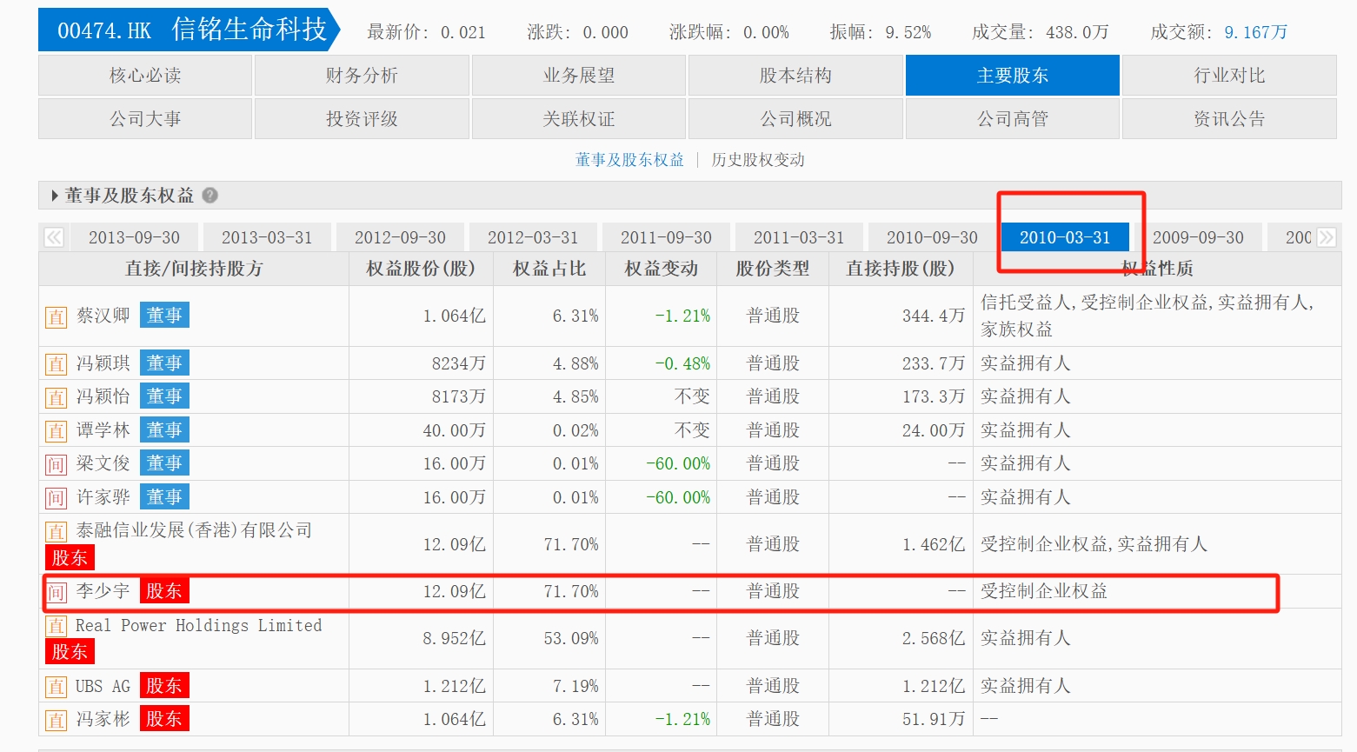
Task: Click the 权益股份(股) column header
Action: pyautogui.click(x=421, y=269)
